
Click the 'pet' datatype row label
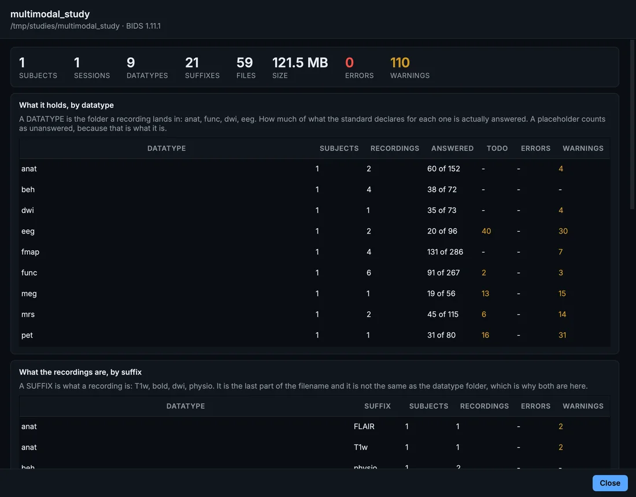[x=27, y=335]
